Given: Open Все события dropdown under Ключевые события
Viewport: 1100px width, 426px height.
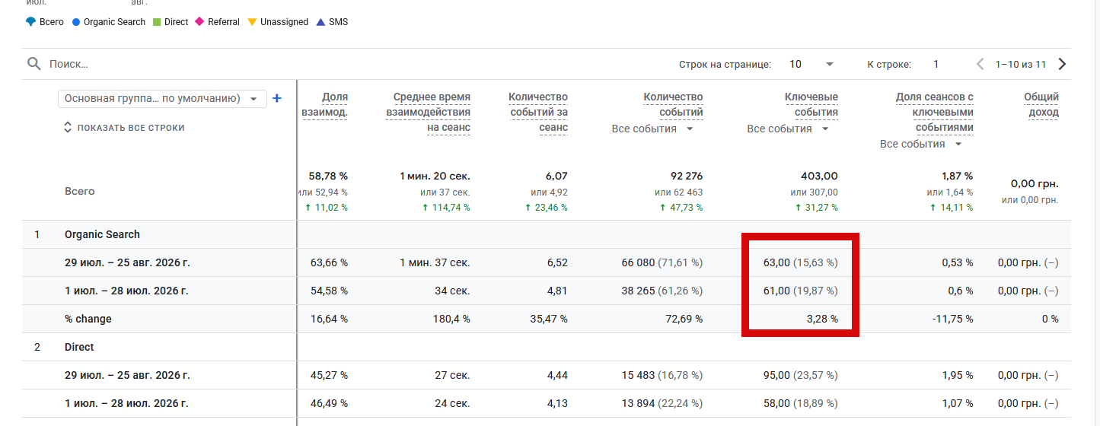Looking at the screenshot, I should (789, 129).
